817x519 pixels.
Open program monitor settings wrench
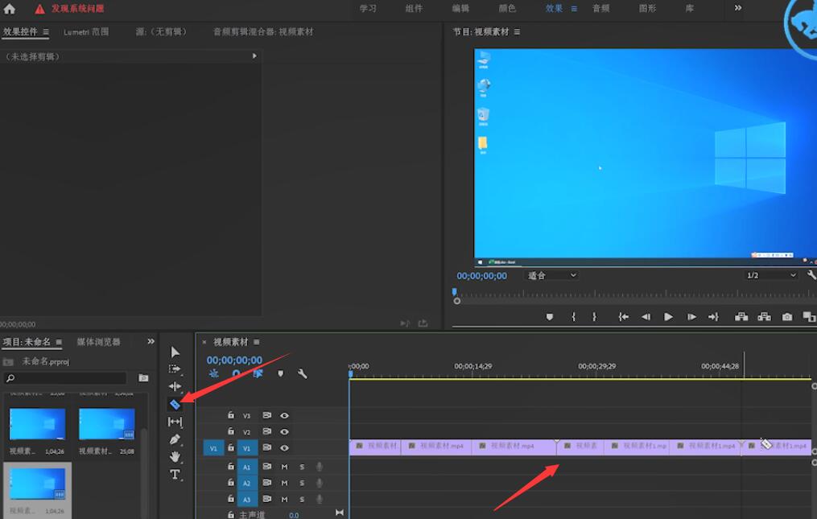click(812, 274)
